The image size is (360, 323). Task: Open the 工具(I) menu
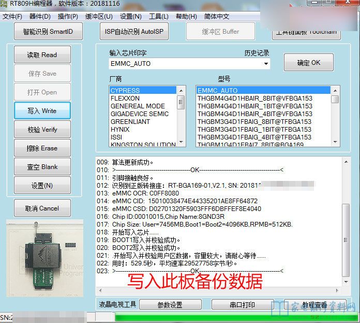click(158, 16)
